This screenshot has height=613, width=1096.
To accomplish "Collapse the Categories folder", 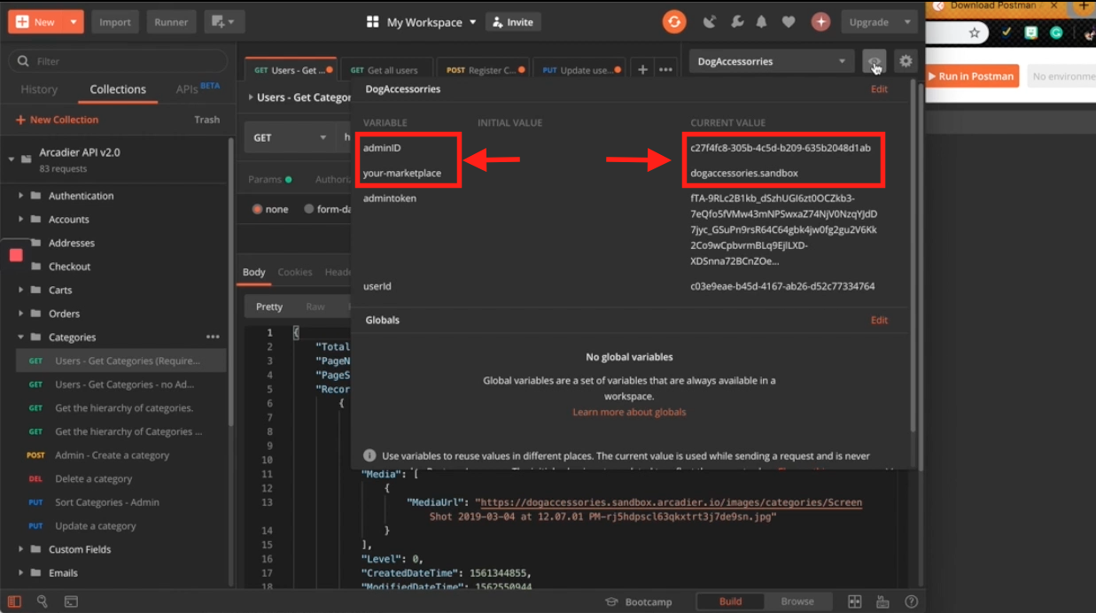I will (x=21, y=338).
